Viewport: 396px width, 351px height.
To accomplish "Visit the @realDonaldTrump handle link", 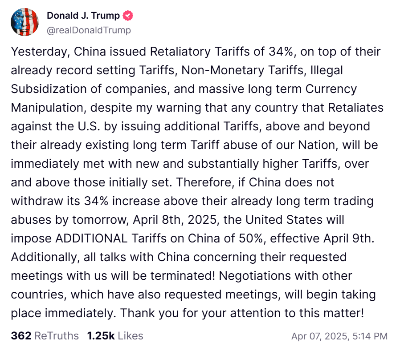I will click(89, 30).
